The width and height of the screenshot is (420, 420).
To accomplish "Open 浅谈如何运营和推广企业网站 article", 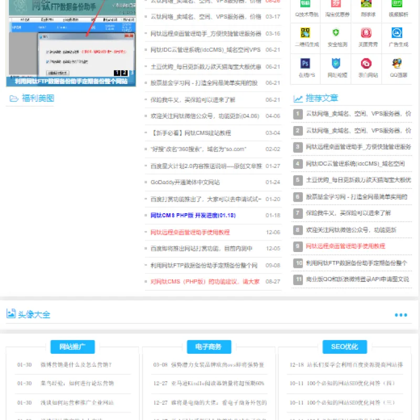I will click(77, 403).
